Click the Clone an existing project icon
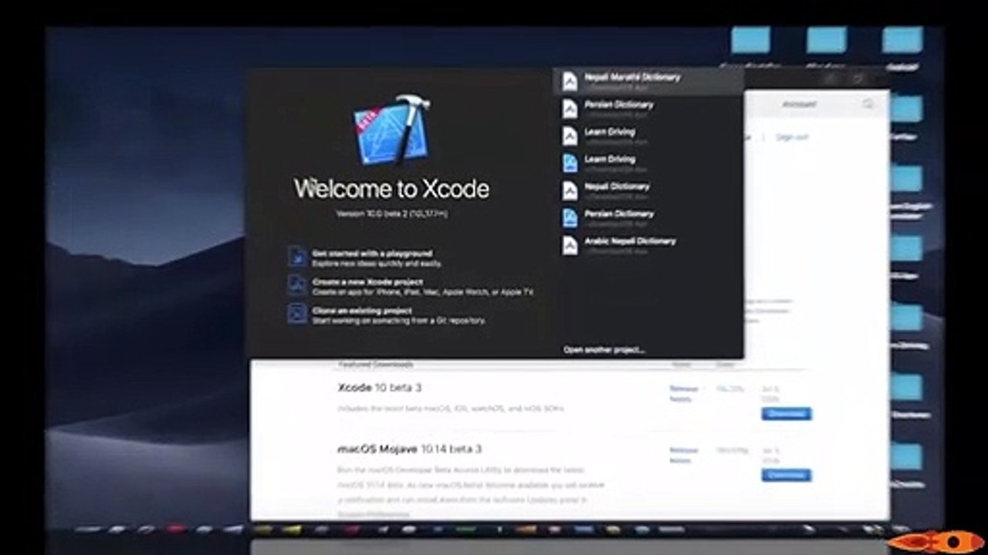 point(297,314)
